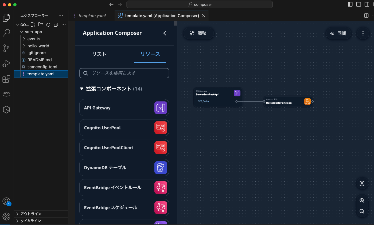Click the EventBridge イベントルール card icon
This screenshot has height=225, width=374.
[x=161, y=187]
